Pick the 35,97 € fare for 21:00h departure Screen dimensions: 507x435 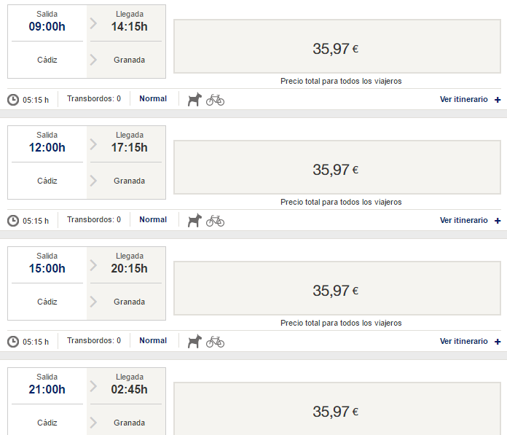335,412
